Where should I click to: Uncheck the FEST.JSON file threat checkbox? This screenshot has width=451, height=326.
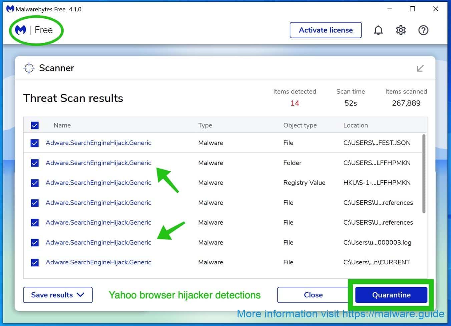pyautogui.click(x=35, y=143)
